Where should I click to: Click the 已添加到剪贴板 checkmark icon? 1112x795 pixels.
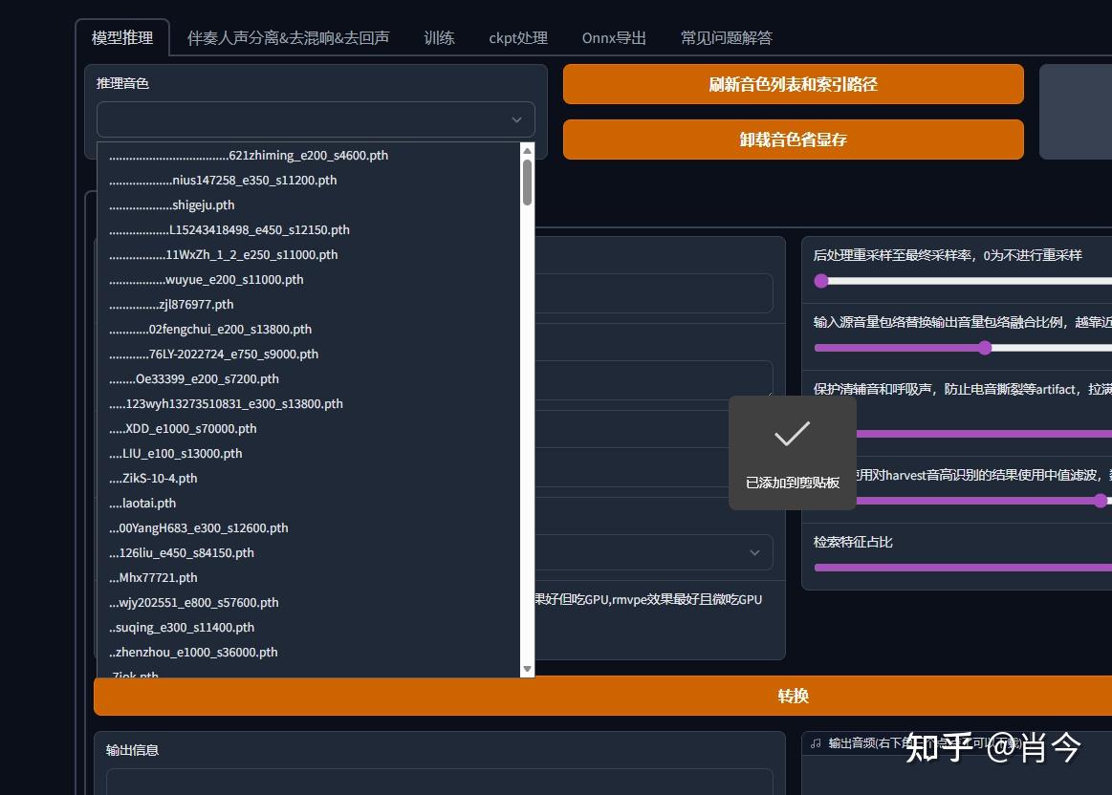[792, 434]
